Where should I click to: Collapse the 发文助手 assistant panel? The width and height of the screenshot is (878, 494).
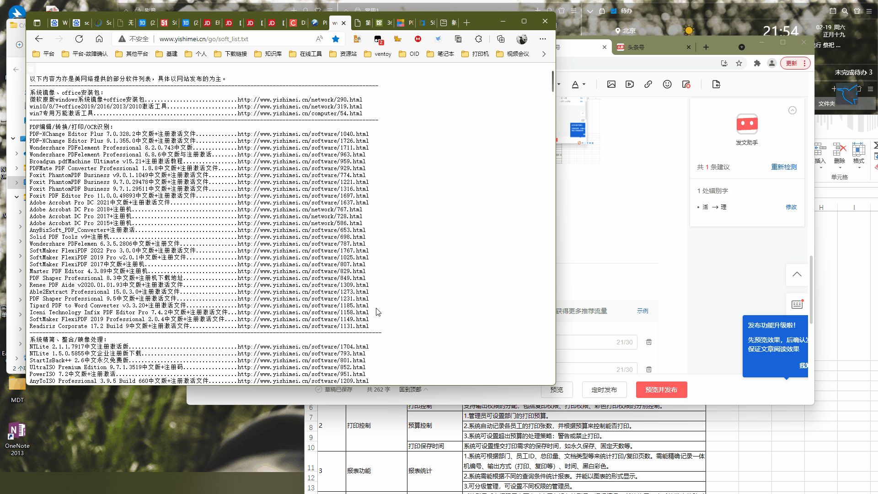click(x=792, y=110)
